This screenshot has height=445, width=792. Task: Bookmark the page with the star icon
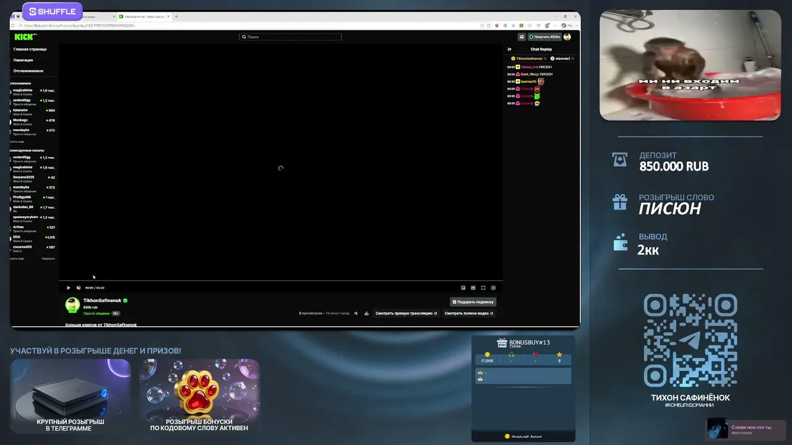[489, 26]
